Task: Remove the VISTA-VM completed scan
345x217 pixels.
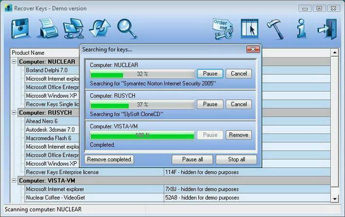Action: point(239,135)
